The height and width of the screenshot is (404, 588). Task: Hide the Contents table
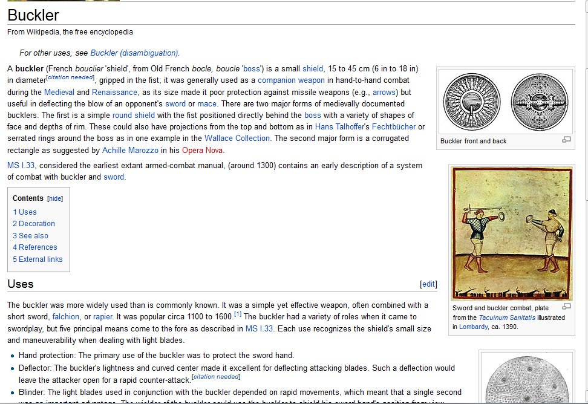[x=55, y=198]
